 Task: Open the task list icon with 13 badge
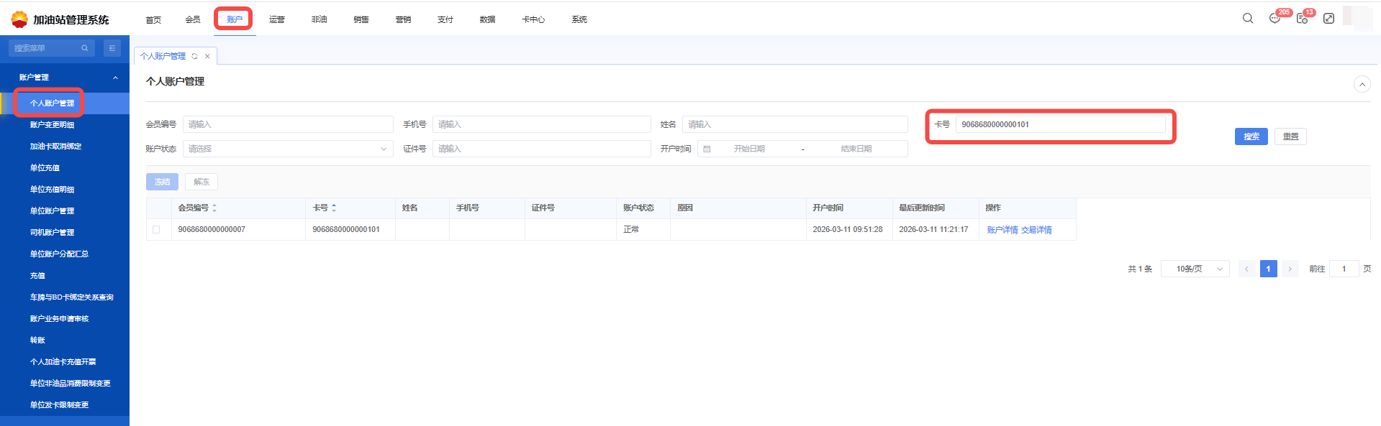click(1302, 19)
